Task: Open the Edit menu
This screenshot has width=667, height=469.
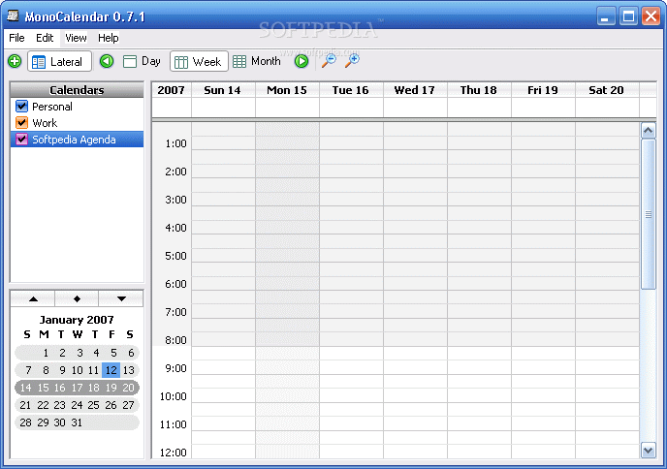Action: pos(45,38)
